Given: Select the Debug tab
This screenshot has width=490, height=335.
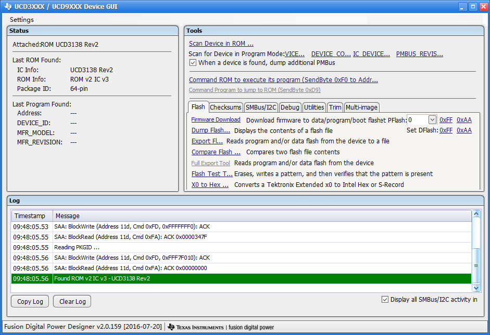Looking at the screenshot, I should pos(290,108).
